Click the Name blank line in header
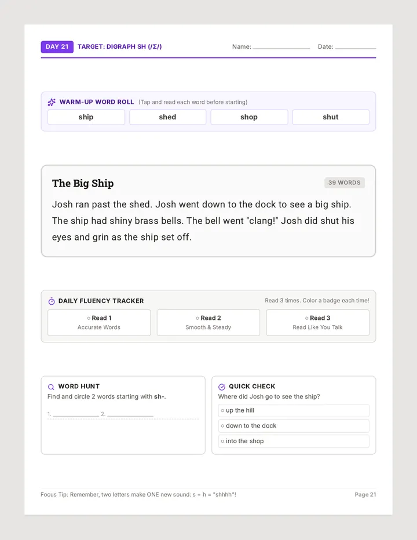 pyautogui.click(x=281, y=48)
